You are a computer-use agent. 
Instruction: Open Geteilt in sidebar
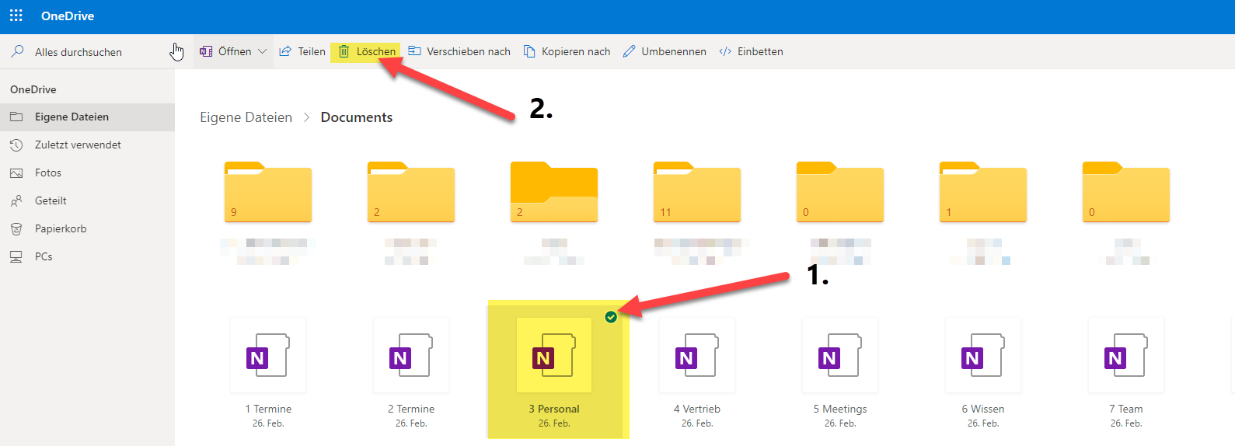(x=87, y=201)
